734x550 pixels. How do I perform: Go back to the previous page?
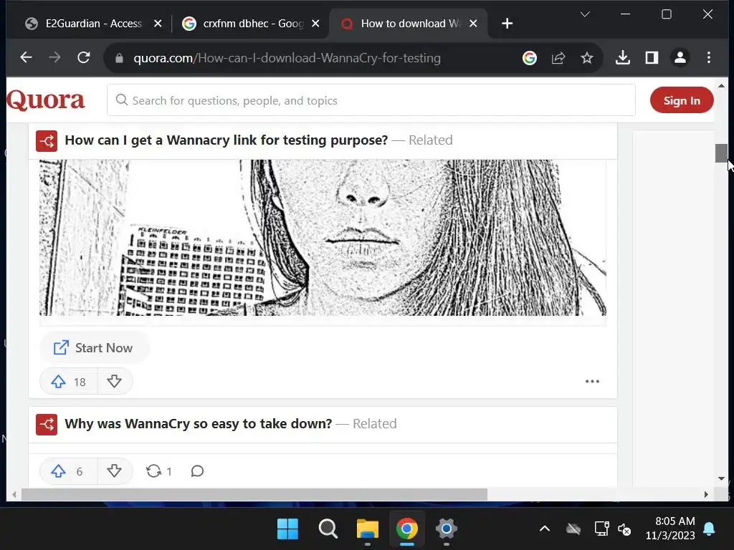27,57
